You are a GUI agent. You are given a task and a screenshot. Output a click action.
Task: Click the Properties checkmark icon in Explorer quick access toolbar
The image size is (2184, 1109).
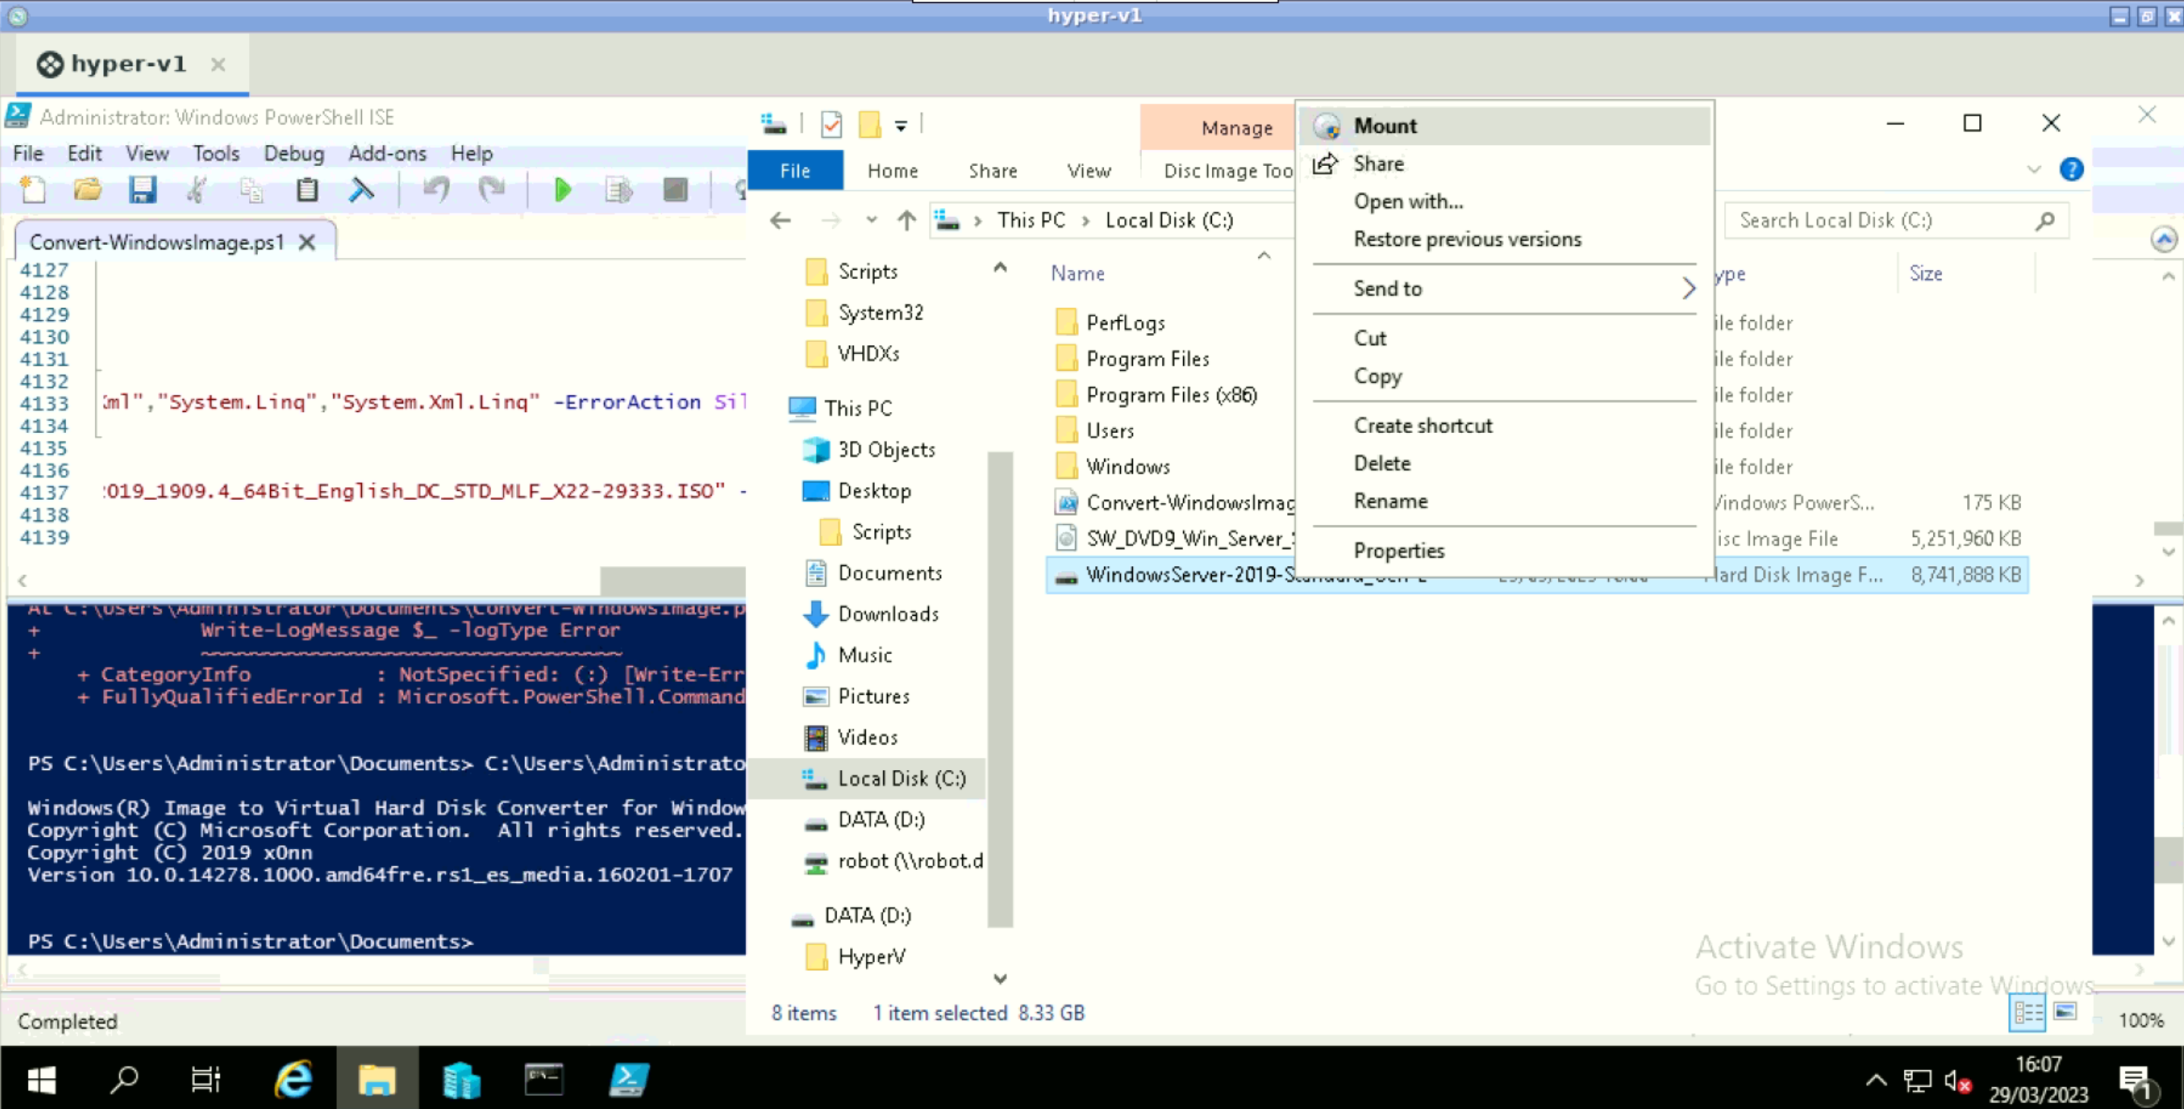coord(832,124)
